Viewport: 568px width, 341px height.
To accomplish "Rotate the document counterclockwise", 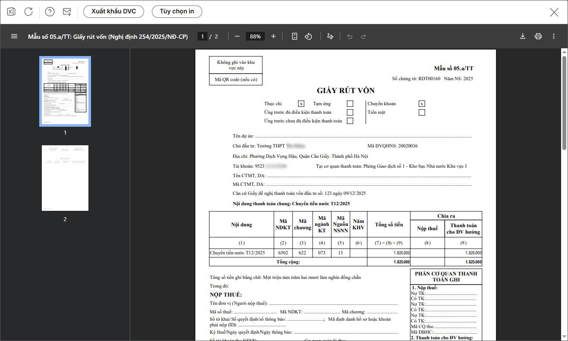I will point(308,37).
